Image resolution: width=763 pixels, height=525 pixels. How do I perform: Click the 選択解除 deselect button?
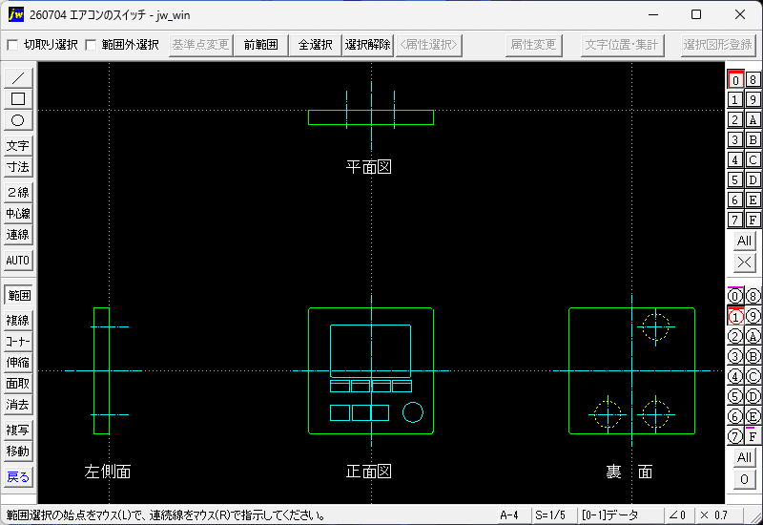click(368, 45)
